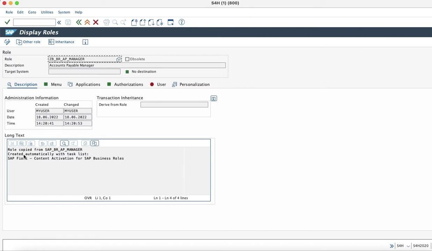This screenshot has width=432, height=251.
Task: Click the Load local file icon in editor
Action: coord(85,143)
